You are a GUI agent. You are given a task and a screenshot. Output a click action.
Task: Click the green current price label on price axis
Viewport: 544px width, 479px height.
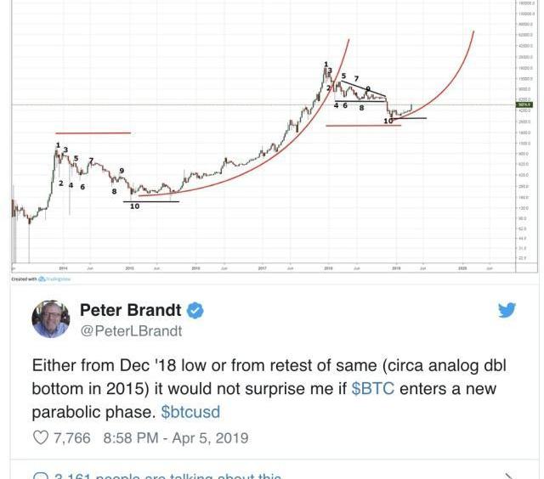coord(525,104)
